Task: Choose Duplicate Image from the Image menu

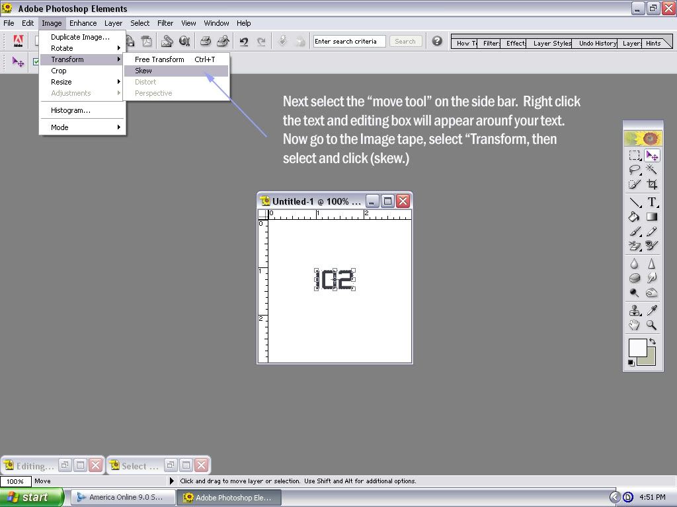Action: 82,37
